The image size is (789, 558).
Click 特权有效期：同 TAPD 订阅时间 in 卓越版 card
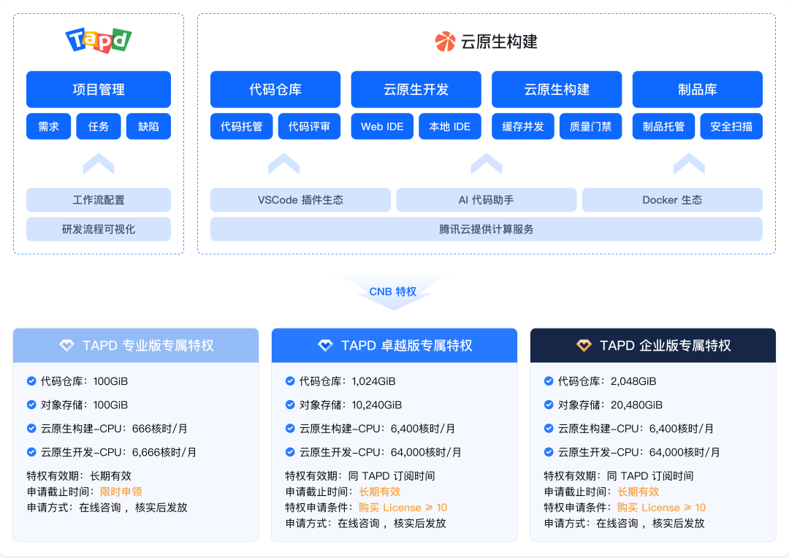pos(360,475)
